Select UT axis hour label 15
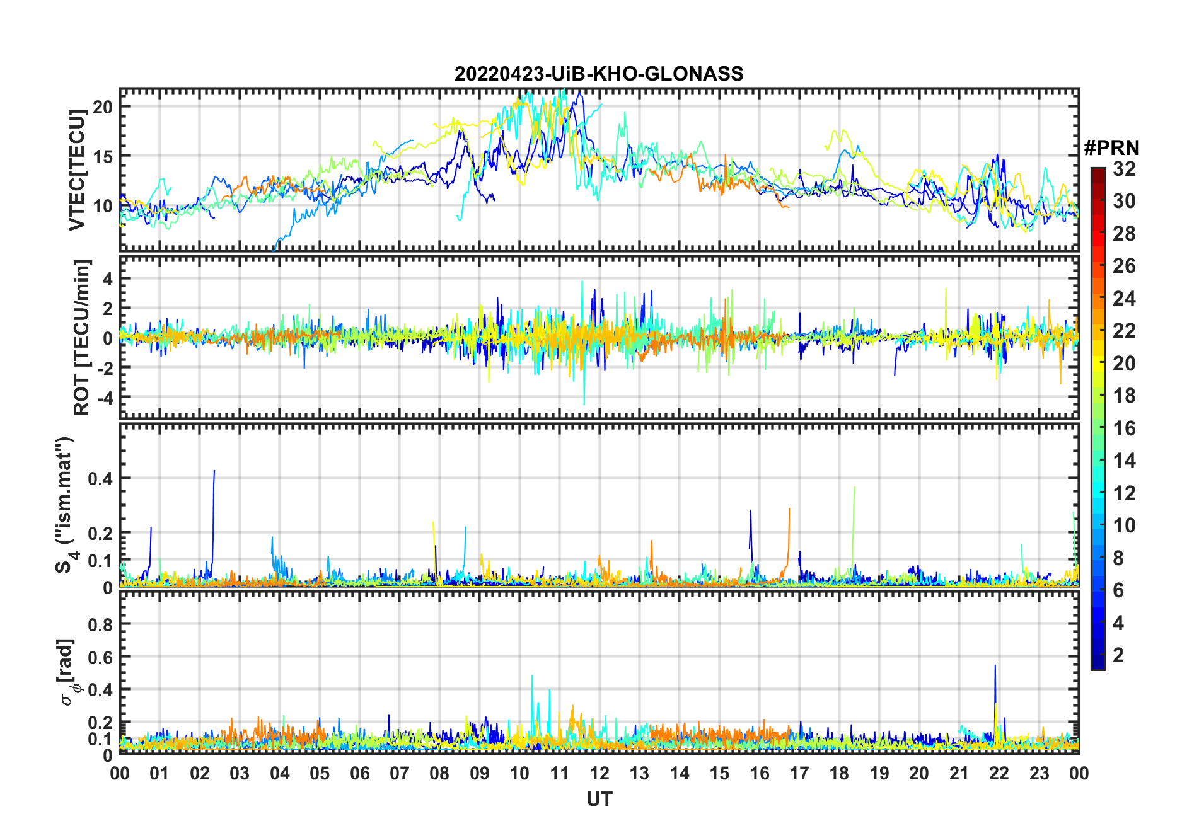This screenshot has width=1199, height=838. pyautogui.click(x=719, y=773)
